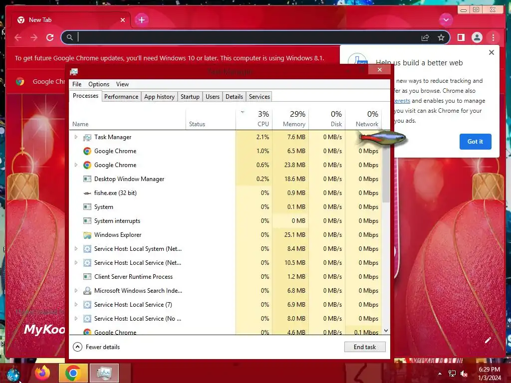
Task: Click the process list scrollbar thumb
Action: pyautogui.click(x=386, y=170)
